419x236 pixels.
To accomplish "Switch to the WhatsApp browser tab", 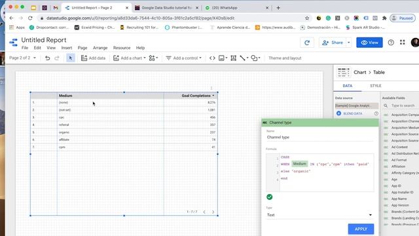I will tap(236, 8).
